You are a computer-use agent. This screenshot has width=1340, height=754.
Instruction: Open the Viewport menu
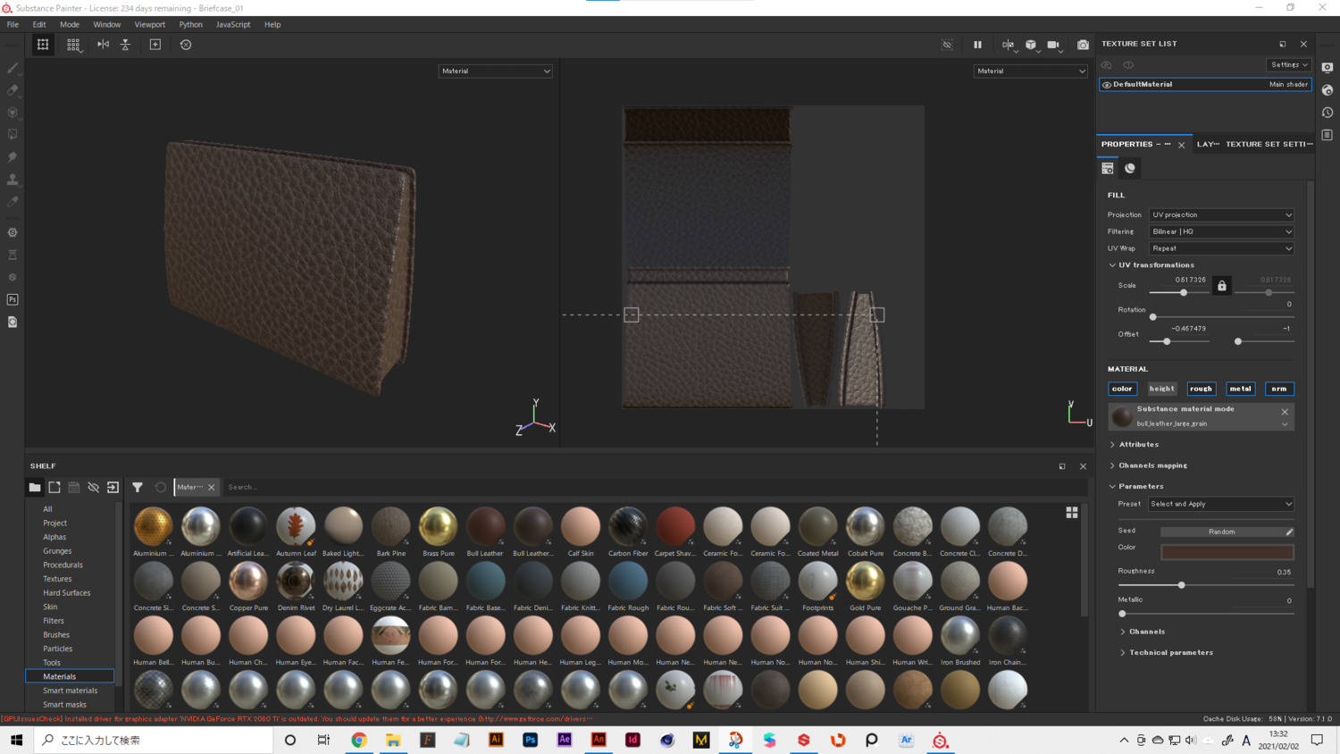(x=149, y=24)
